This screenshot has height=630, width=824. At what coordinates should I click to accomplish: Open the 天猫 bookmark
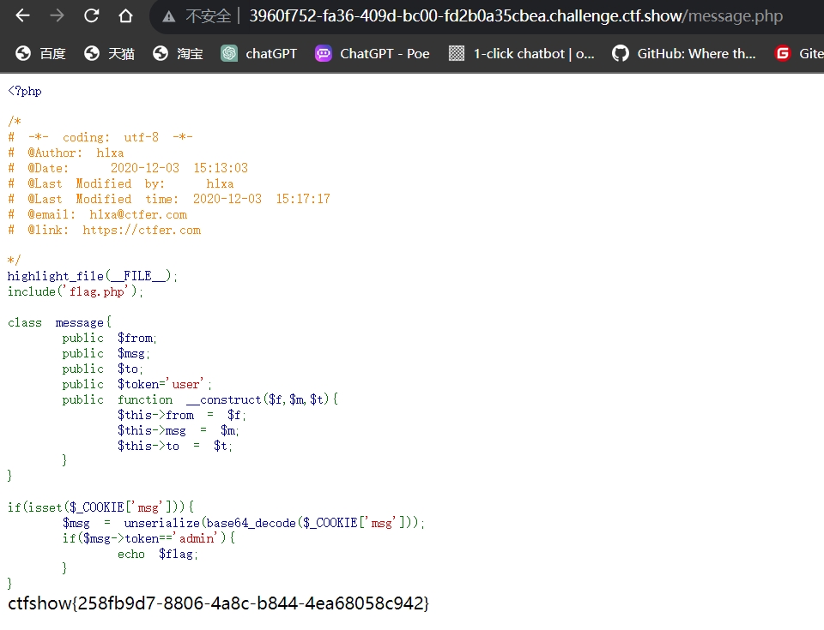click(109, 53)
